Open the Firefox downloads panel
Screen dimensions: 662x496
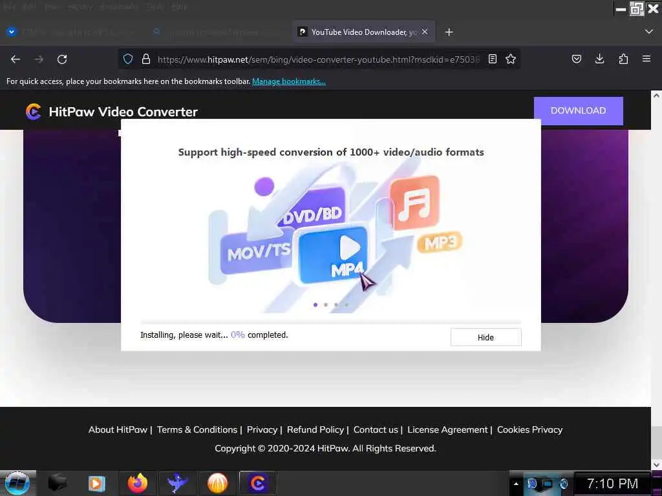(x=599, y=59)
